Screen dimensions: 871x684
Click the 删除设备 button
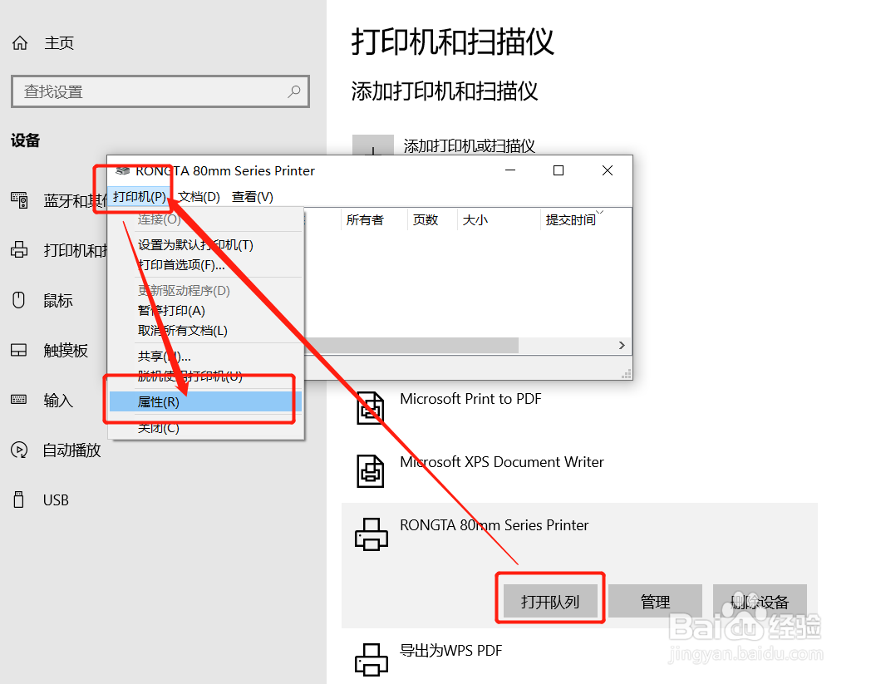point(760,601)
